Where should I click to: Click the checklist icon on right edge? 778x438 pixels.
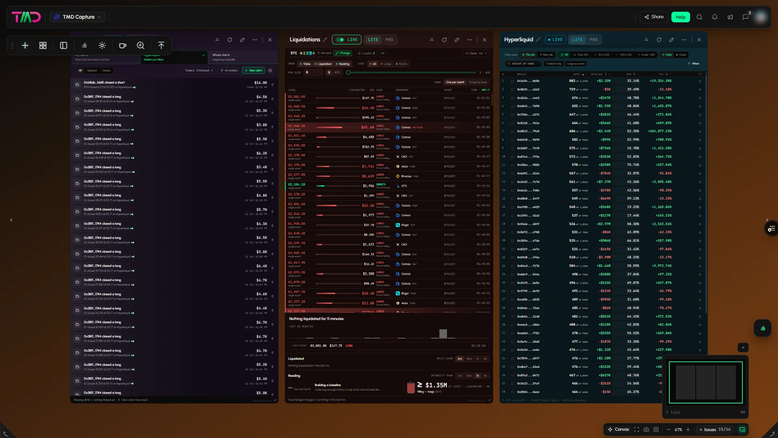pos(771,229)
